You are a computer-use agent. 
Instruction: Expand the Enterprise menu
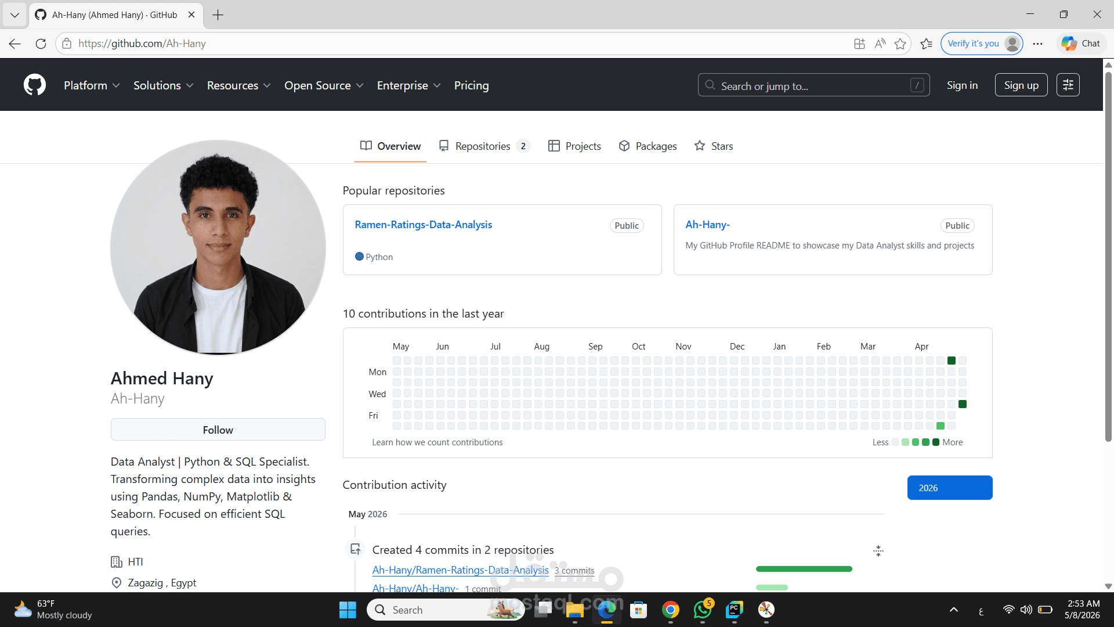pos(408,85)
